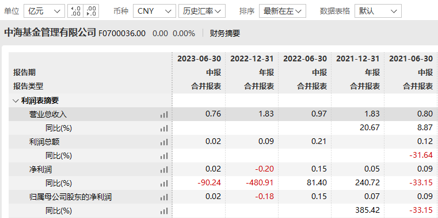Collapse the 利润表摘要 section
Screen dimensions: 438x218
[16, 100]
